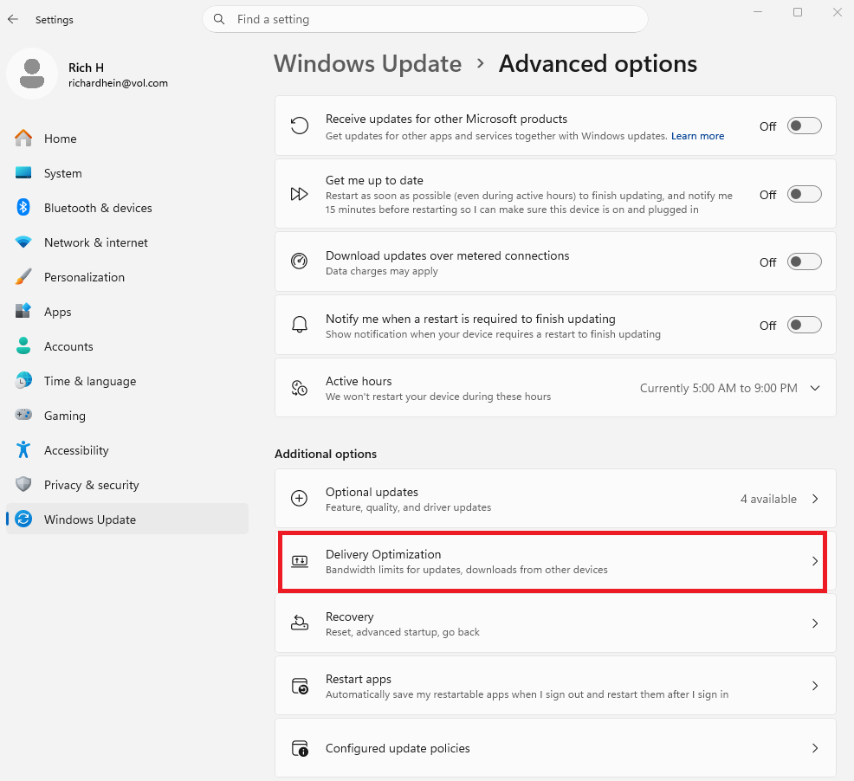Click the Optional updates title
This screenshot has height=781, width=854.
tap(372, 492)
